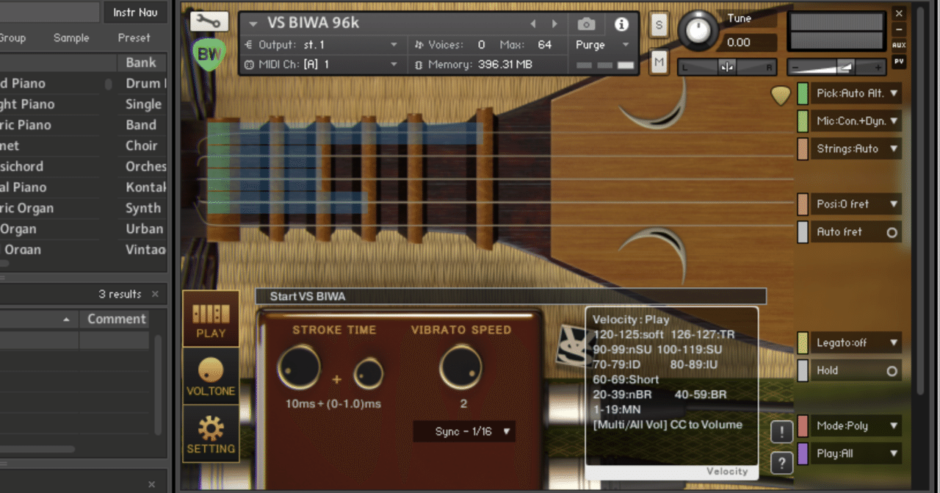Switch to the PLAY tab
Screen dimensions: 940x493
pyautogui.click(x=211, y=318)
